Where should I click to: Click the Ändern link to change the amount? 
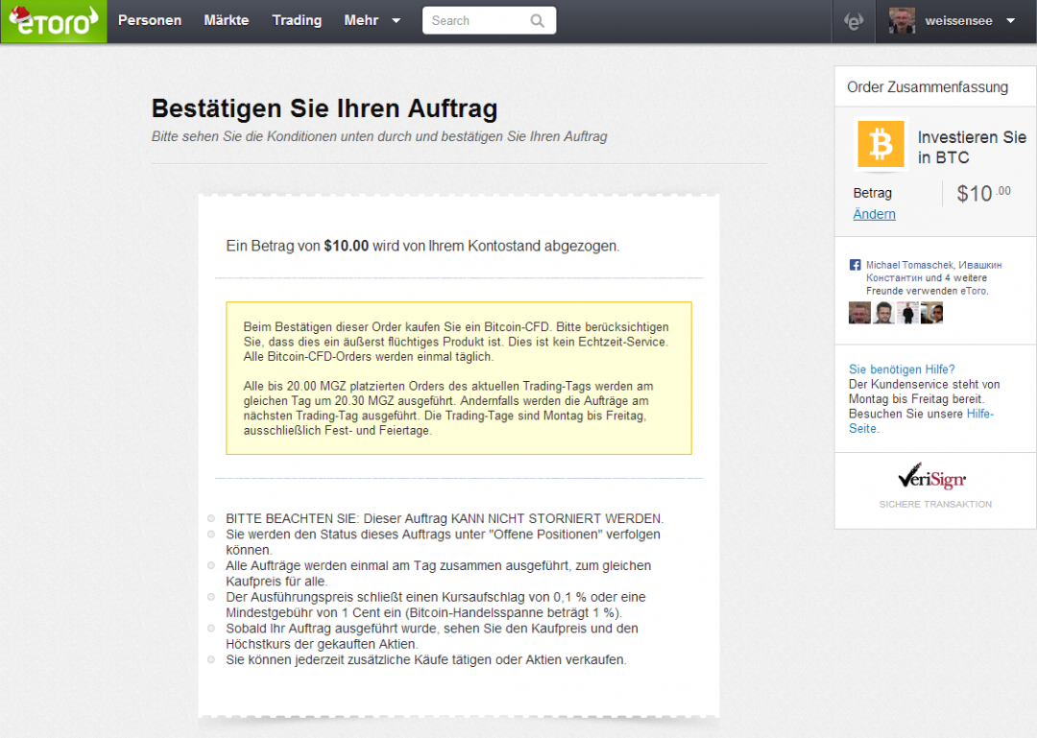click(874, 214)
